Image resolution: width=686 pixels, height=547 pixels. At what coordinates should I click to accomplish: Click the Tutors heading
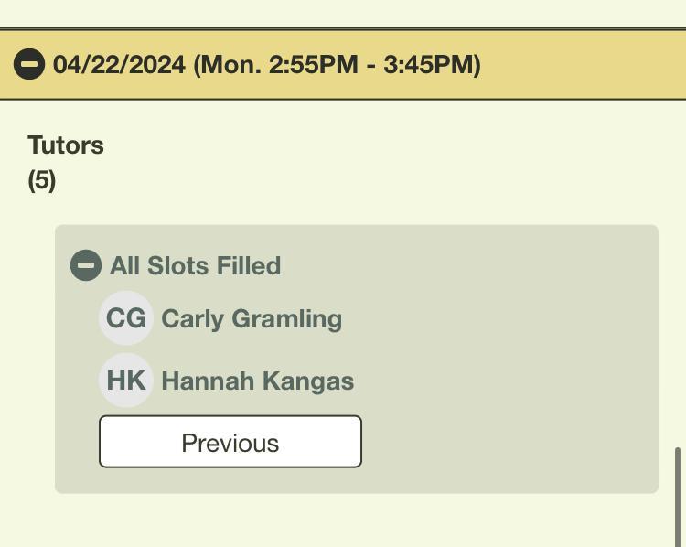(66, 145)
